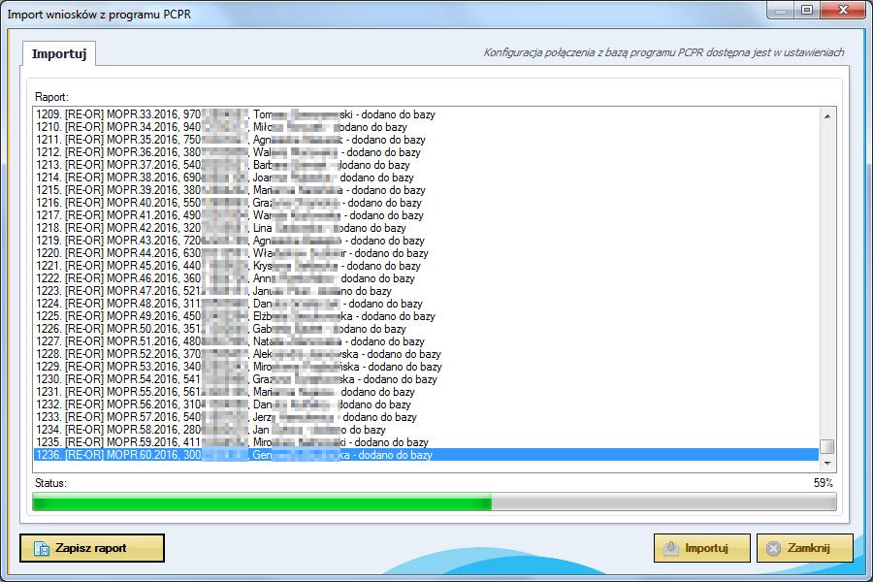The width and height of the screenshot is (873, 582).
Task: Select report row 1214 MOPR.38.2016
Action: pyautogui.click(x=426, y=178)
